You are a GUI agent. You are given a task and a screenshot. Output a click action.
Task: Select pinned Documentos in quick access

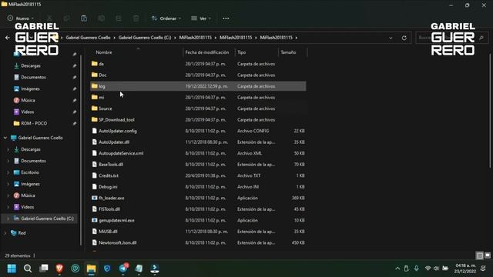[x=33, y=77]
